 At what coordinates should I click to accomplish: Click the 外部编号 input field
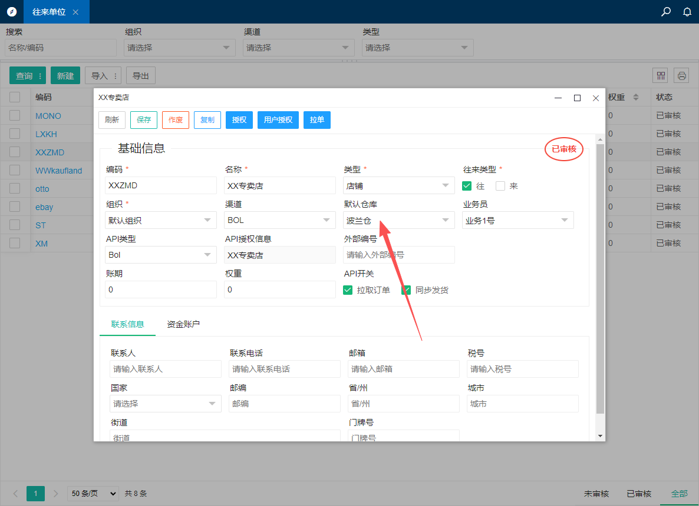tap(399, 255)
